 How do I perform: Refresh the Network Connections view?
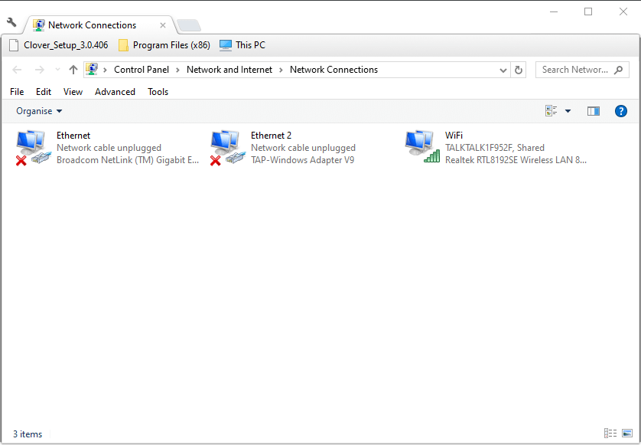pyautogui.click(x=519, y=70)
